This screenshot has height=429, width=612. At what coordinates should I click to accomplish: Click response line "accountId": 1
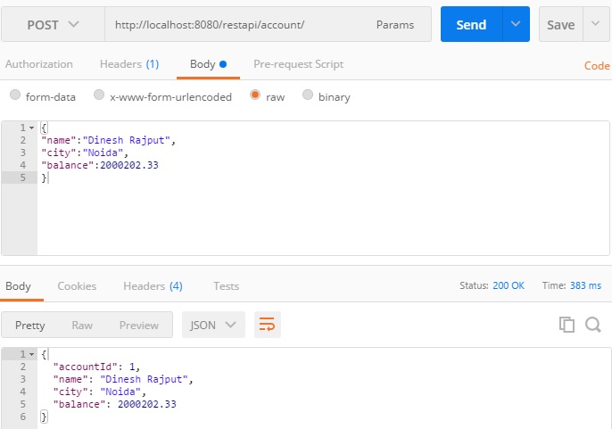96,367
